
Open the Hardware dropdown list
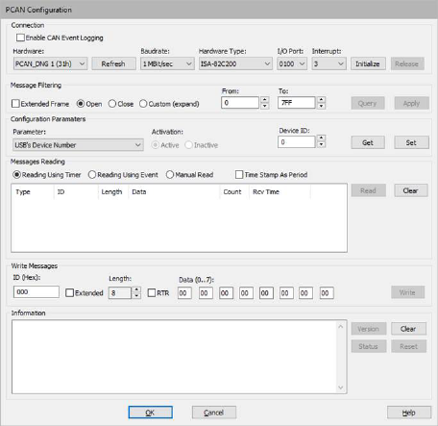(50, 63)
